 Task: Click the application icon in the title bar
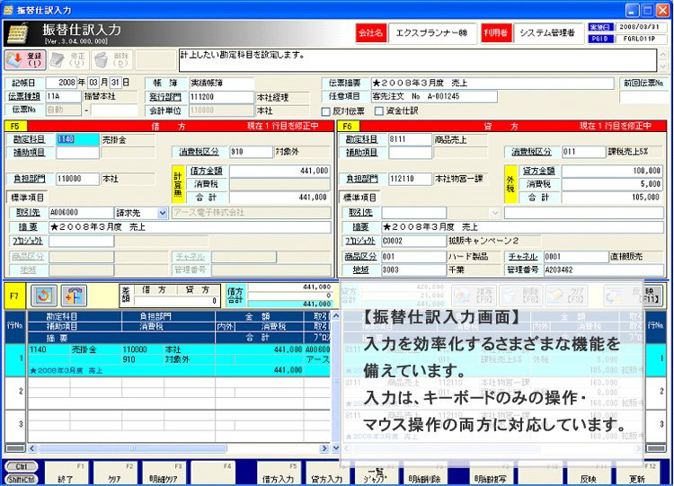click(x=8, y=10)
